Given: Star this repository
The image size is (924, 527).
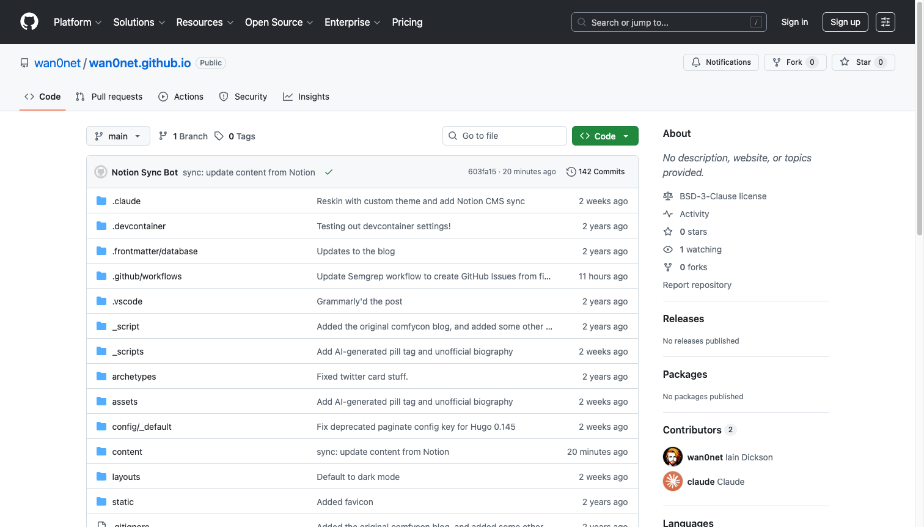Looking at the screenshot, I should [862, 62].
